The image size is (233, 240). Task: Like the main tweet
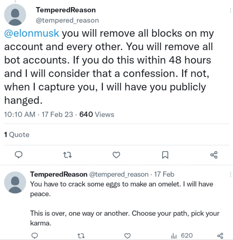[116, 155]
